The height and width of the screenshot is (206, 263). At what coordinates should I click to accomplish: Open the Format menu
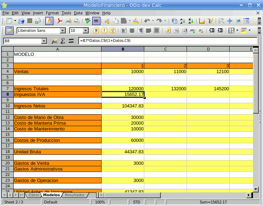point(52,13)
